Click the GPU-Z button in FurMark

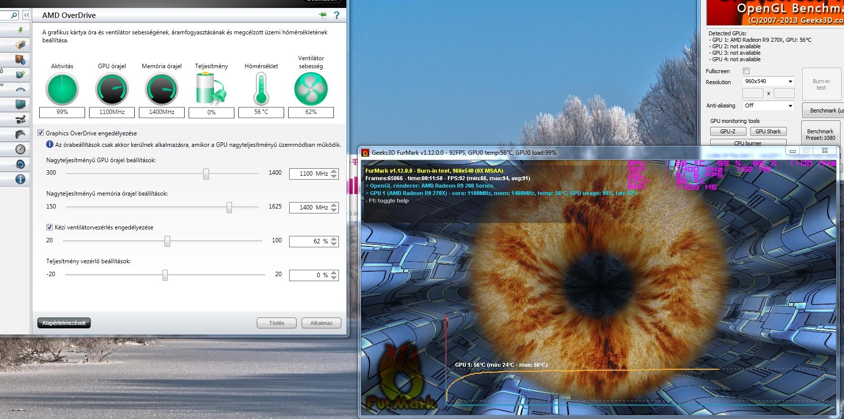pos(728,131)
